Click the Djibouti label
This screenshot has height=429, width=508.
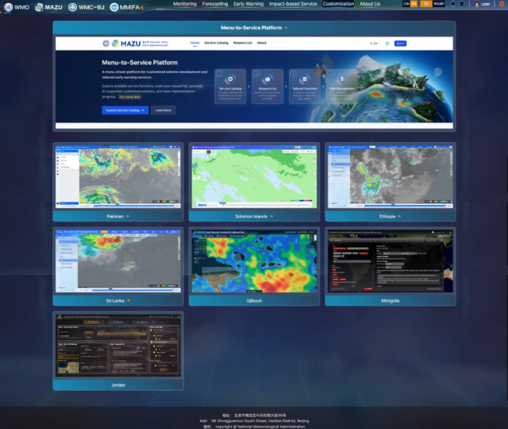(x=255, y=301)
